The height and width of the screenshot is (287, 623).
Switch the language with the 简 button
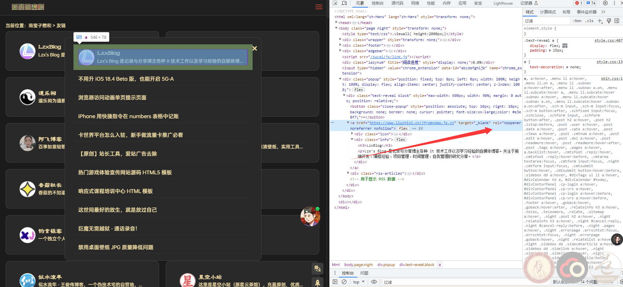[x=317, y=269]
